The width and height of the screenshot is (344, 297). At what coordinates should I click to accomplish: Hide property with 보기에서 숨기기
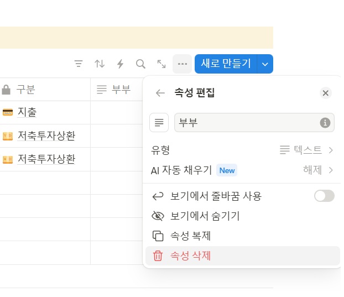pyautogui.click(x=204, y=216)
